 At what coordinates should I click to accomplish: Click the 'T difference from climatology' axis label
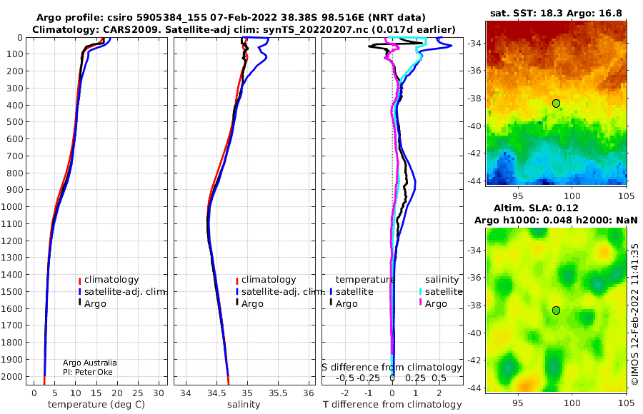[x=392, y=405]
